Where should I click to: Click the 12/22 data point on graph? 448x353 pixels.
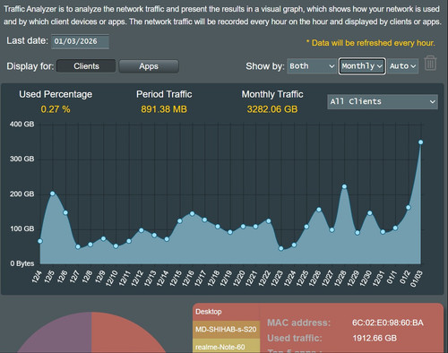[268, 221]
